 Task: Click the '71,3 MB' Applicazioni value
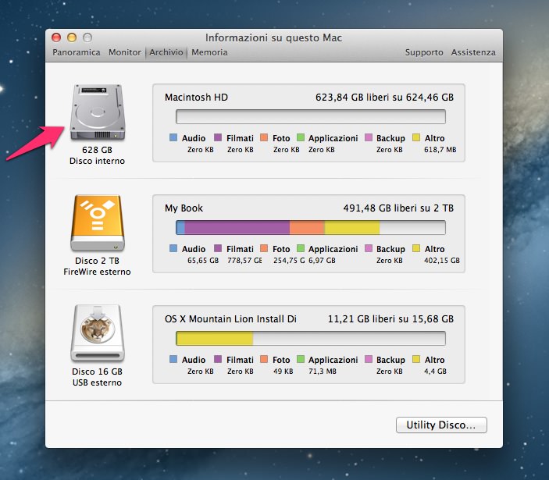coord(322,372)
